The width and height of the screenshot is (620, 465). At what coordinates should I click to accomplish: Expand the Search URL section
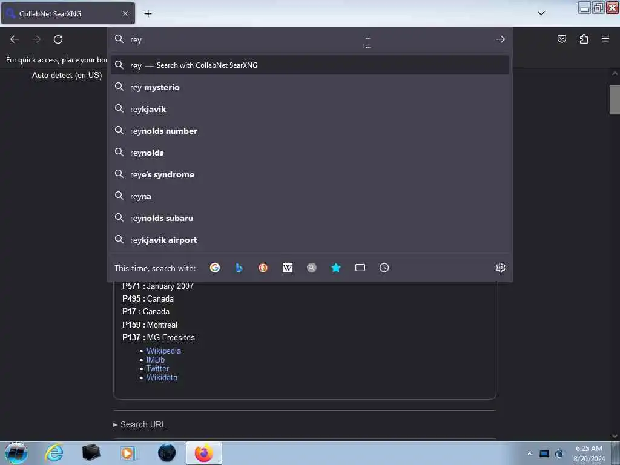pos(140,424)
